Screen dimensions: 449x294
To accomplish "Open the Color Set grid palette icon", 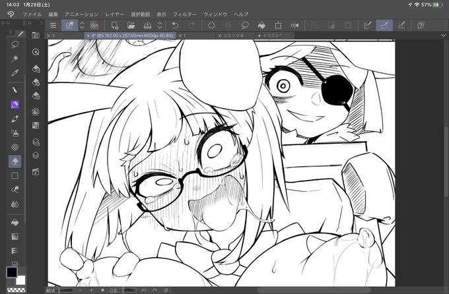I will click(x=36, y=125).
